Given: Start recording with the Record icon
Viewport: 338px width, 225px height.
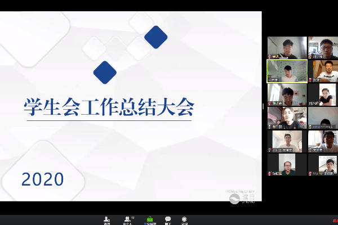Looking at the screenshot, I should pyautogui.click(x=184, y=219).
